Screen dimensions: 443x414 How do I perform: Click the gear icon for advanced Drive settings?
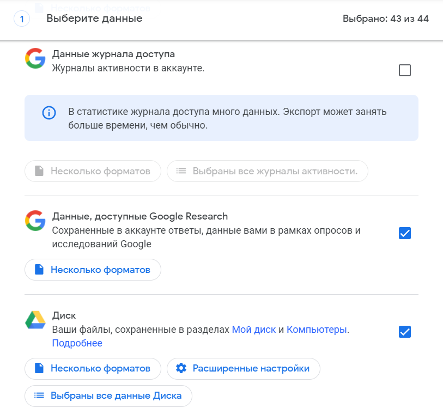tap(181, 369)
